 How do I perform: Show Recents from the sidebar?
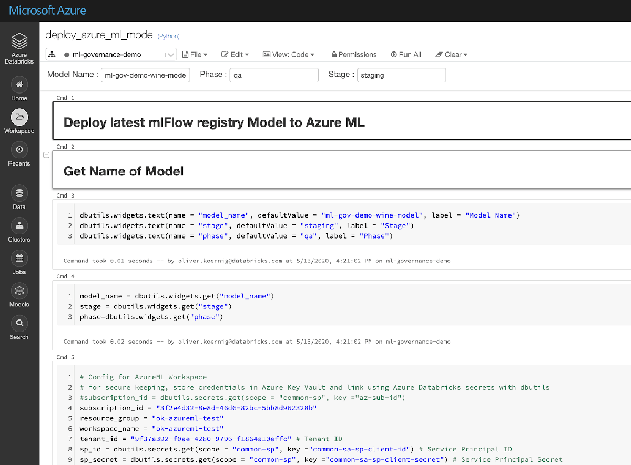19,150
